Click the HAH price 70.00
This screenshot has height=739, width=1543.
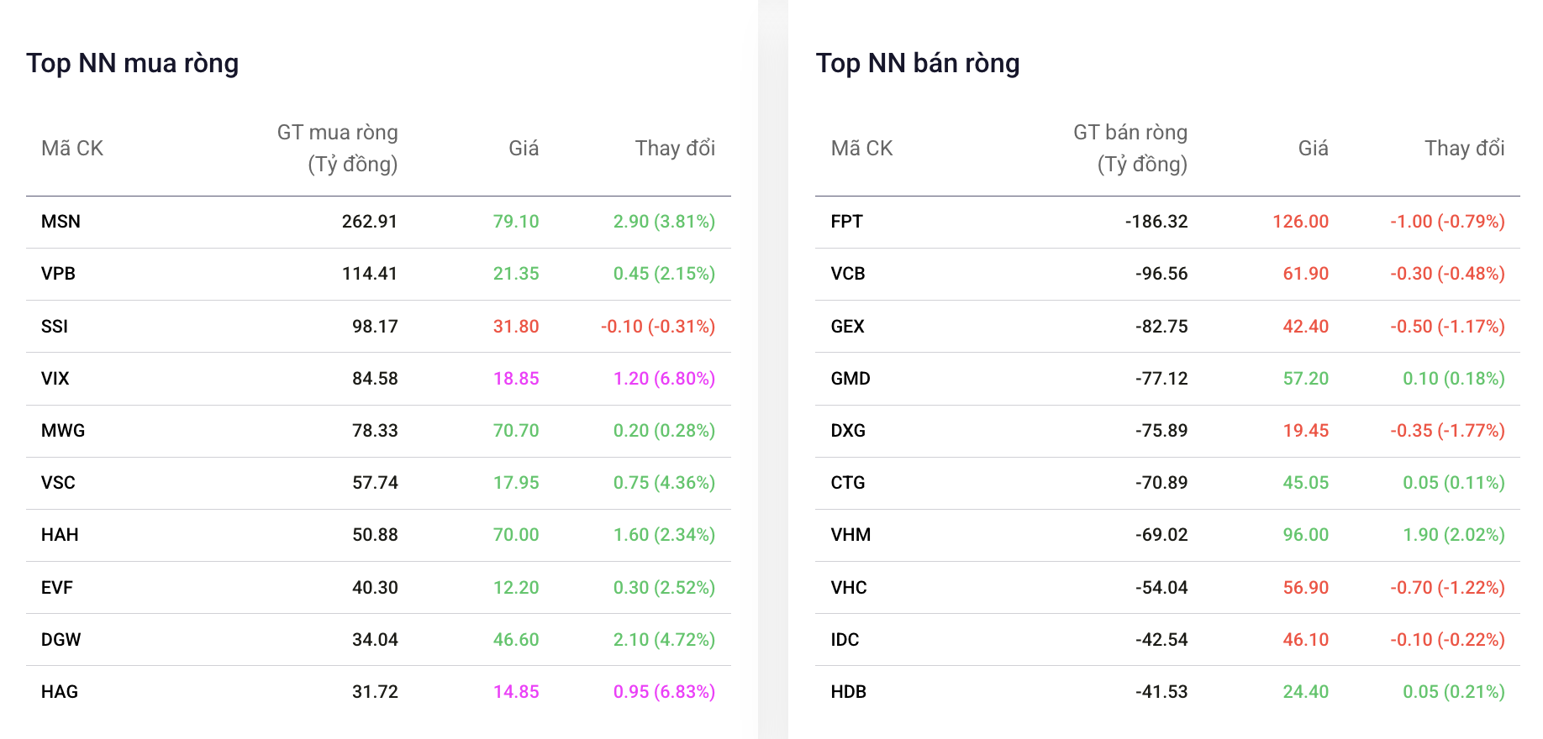click(x=516, y=535)
